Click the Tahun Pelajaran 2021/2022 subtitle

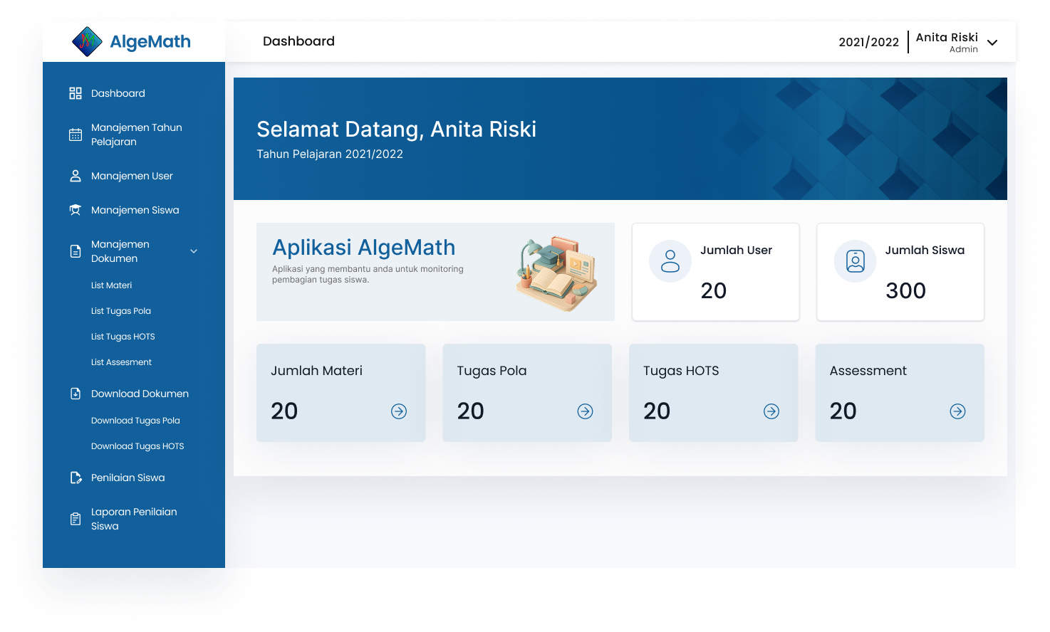[x=330, y=154]
